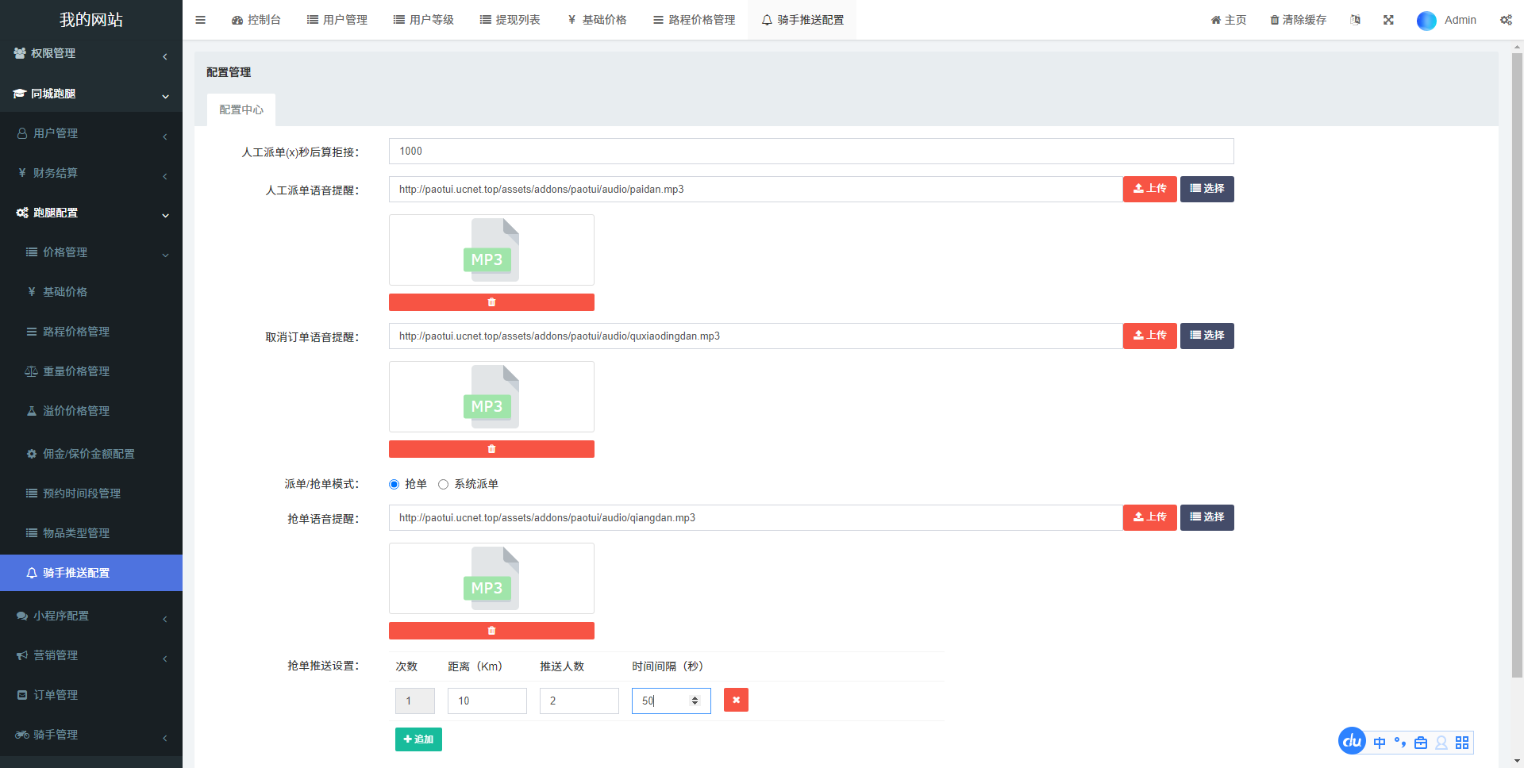Click the 清除缓存 trash icon in header
1524x768 pixels.
point(1275,20)
